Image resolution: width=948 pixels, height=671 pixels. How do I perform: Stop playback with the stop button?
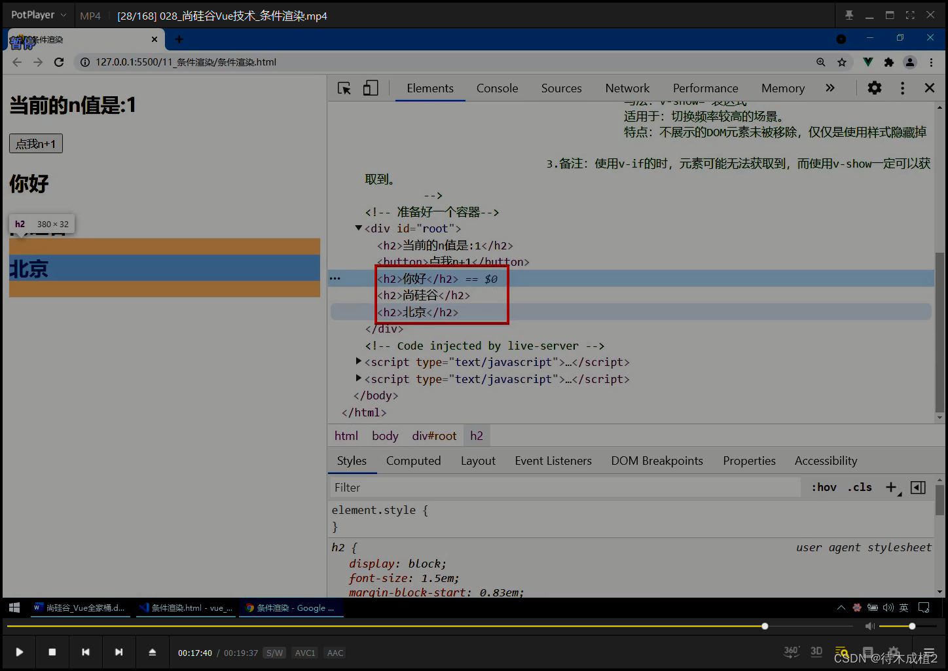(52, 652)
